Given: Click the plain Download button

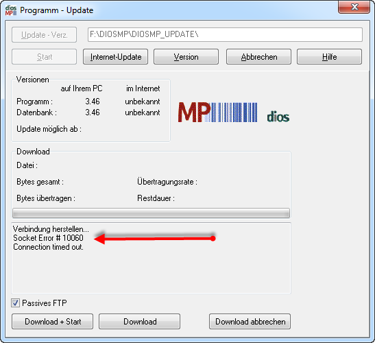Looking at the screenshot, I should 140,322.
